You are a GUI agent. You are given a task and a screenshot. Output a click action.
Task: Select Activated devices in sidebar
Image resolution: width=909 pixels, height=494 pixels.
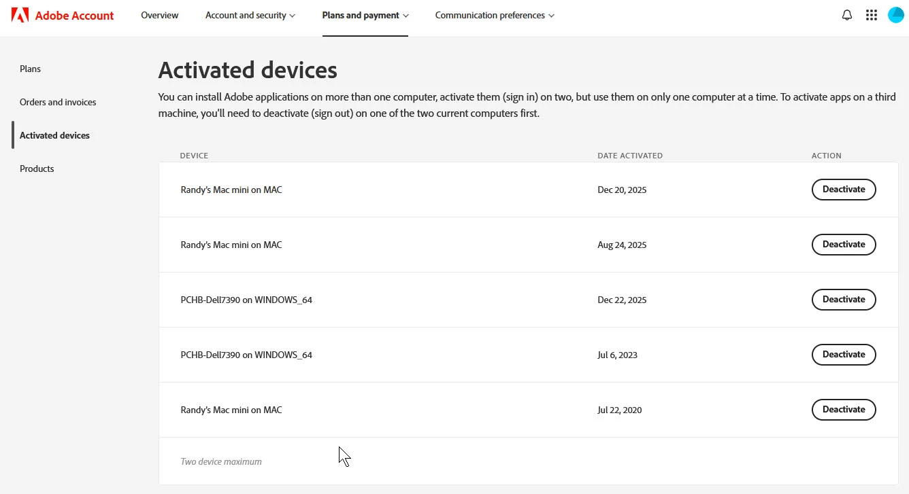tap(54, 135)
